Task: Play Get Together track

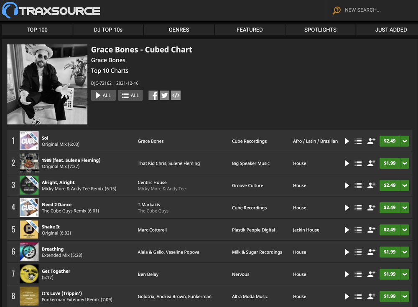Action: point(347,274)
